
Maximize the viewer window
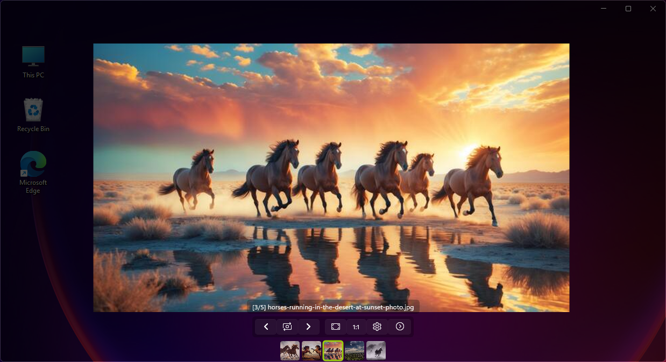point(628,8)
